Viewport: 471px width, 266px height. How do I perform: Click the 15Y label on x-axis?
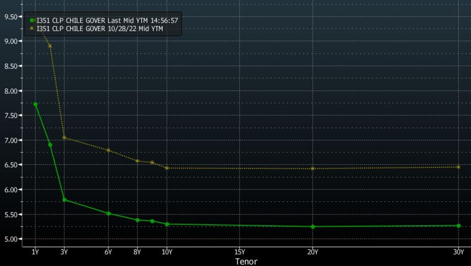pos(240,252)
